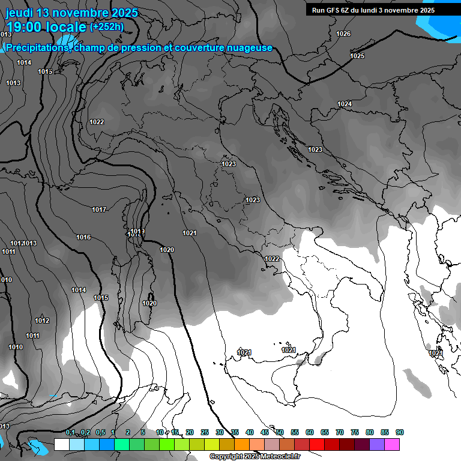Select the magenta swatch labeled 85

(x=391, y=445)
